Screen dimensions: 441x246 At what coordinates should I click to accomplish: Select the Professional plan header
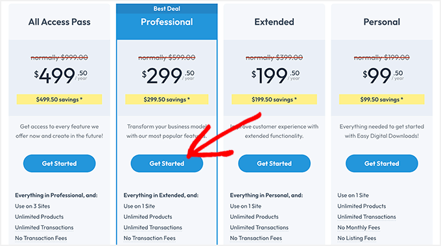167,22
